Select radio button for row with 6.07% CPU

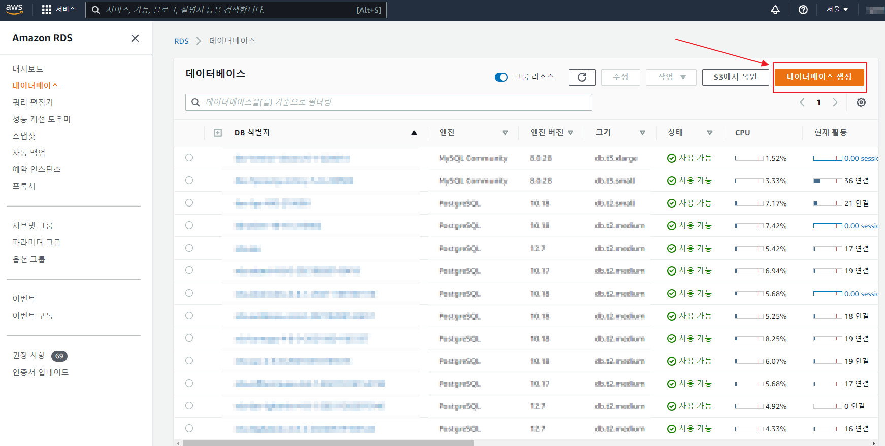[189, 361]
